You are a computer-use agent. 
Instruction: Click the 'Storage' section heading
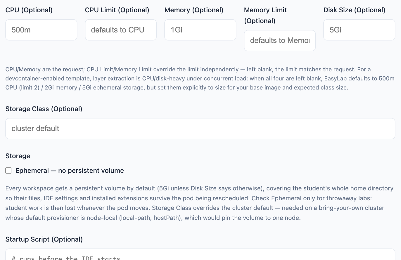tap(18, 156)
